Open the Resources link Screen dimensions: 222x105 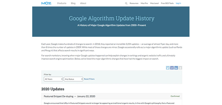pos(134,3)
